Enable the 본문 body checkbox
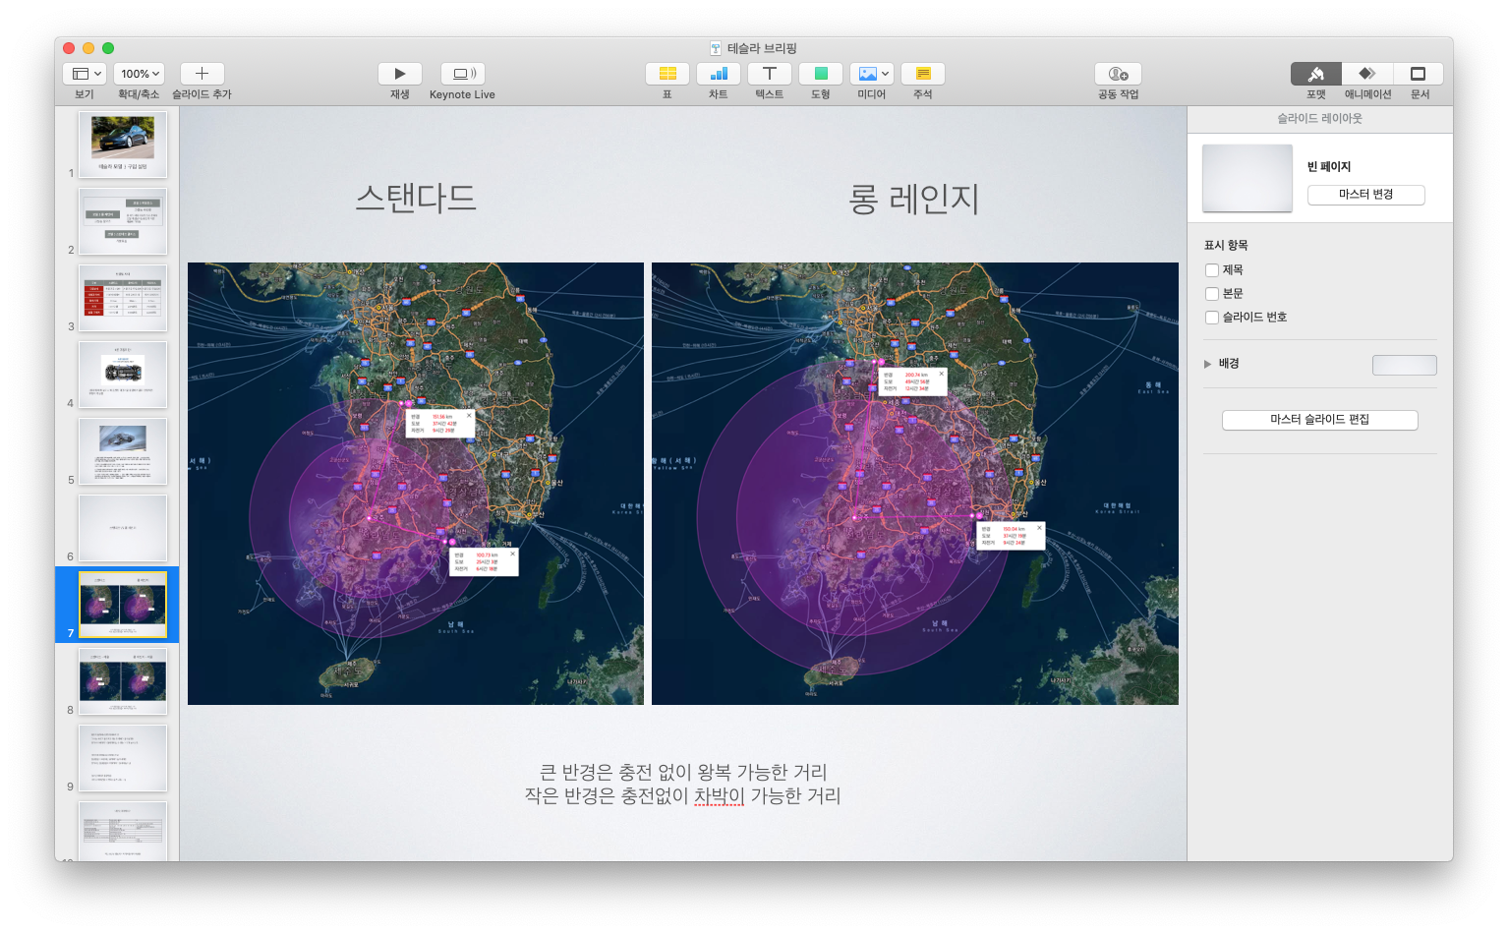The width and height of the screenshot is (1508, 934). tap(1212, 294)
